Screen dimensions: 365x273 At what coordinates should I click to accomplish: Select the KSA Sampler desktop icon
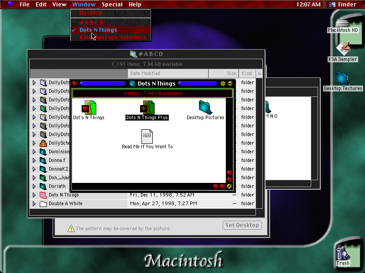(343, 49)
